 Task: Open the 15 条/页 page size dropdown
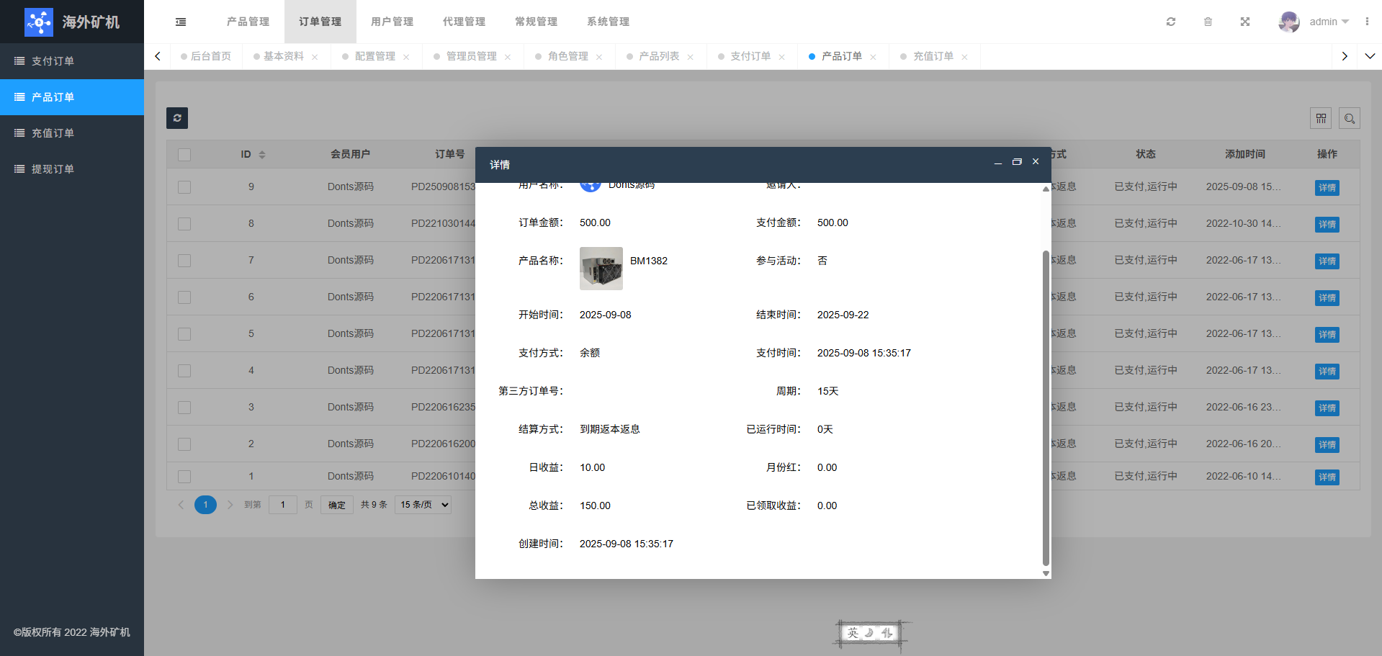click(x=423, y=505)
